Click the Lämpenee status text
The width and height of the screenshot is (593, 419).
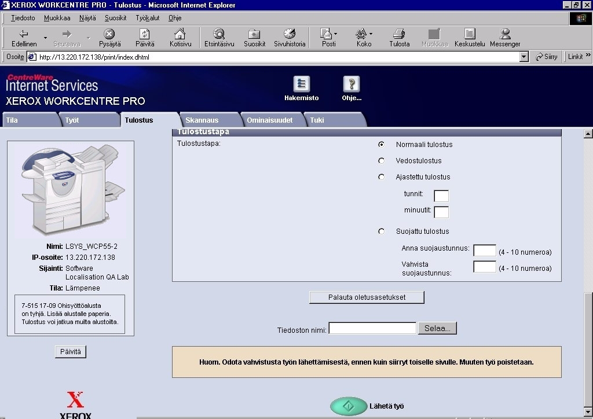pos(82,288)
